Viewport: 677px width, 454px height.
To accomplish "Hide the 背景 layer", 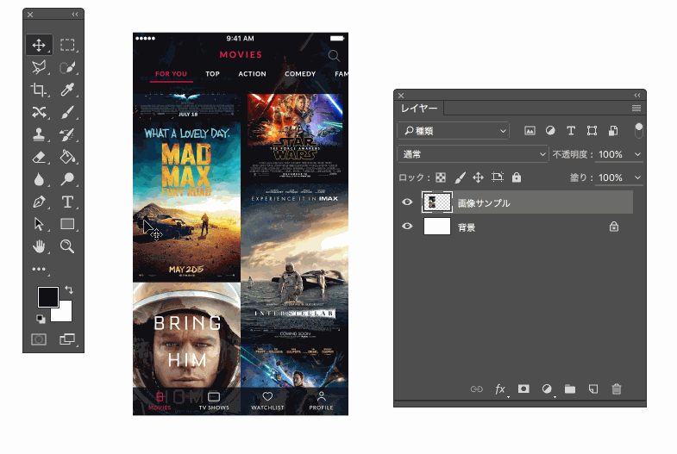I will point(407,227).
